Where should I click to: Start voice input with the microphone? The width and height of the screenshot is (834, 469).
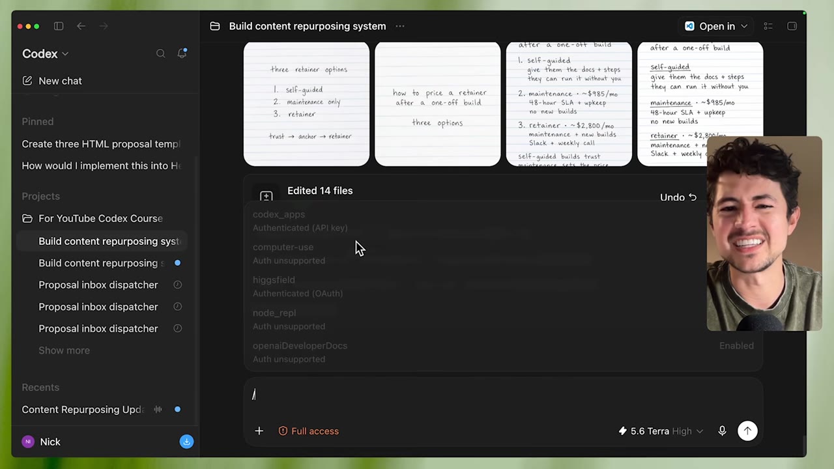[x=722, y=431]
